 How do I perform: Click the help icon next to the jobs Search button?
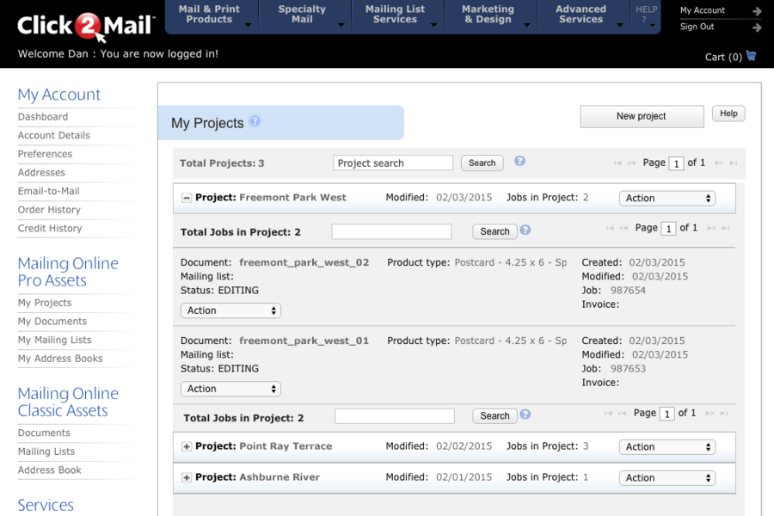525,230
